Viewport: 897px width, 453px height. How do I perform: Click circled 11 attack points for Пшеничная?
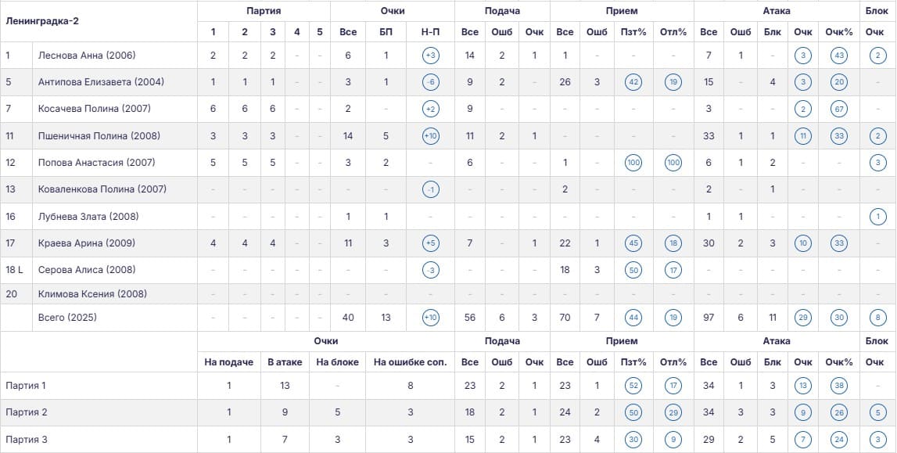[x=803, y=136]
